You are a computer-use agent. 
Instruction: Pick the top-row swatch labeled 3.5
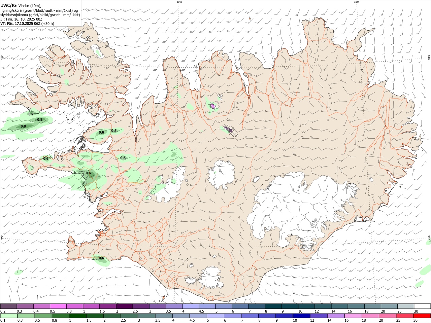point(174,306)
